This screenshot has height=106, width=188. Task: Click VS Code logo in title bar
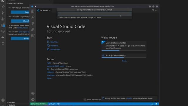(32, 6)
